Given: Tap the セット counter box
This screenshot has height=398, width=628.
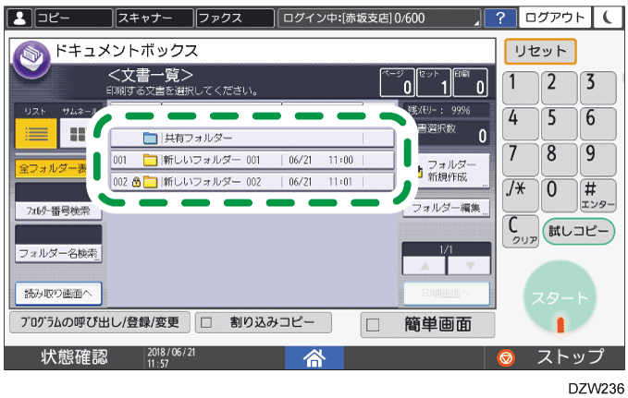Looking at the screenshot, I should click(434, 83).
